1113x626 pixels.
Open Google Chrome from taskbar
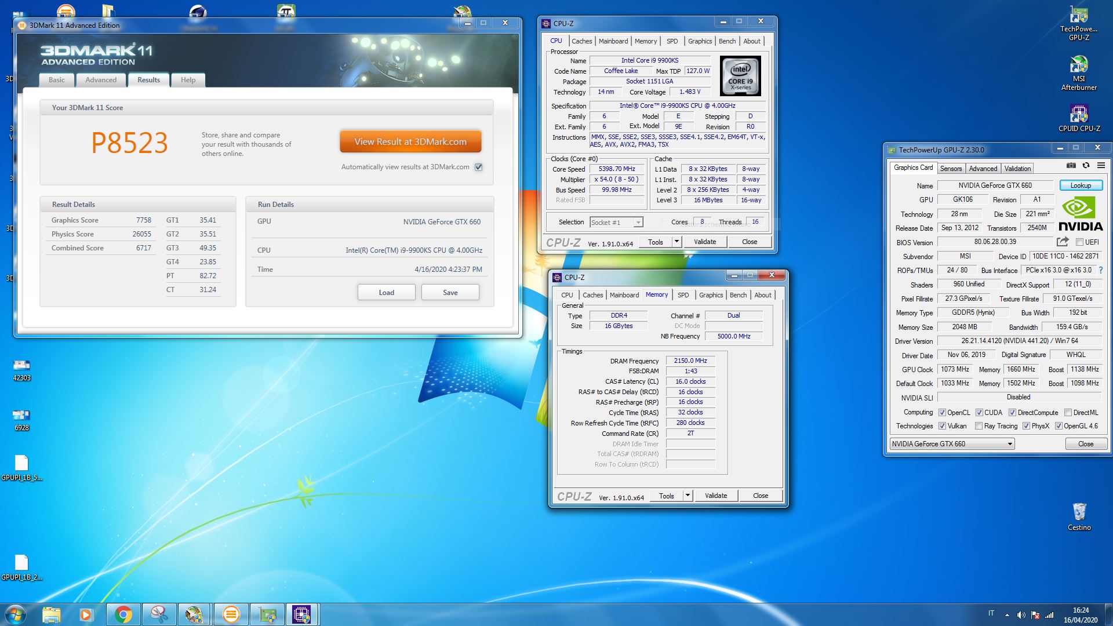point(123,614)
